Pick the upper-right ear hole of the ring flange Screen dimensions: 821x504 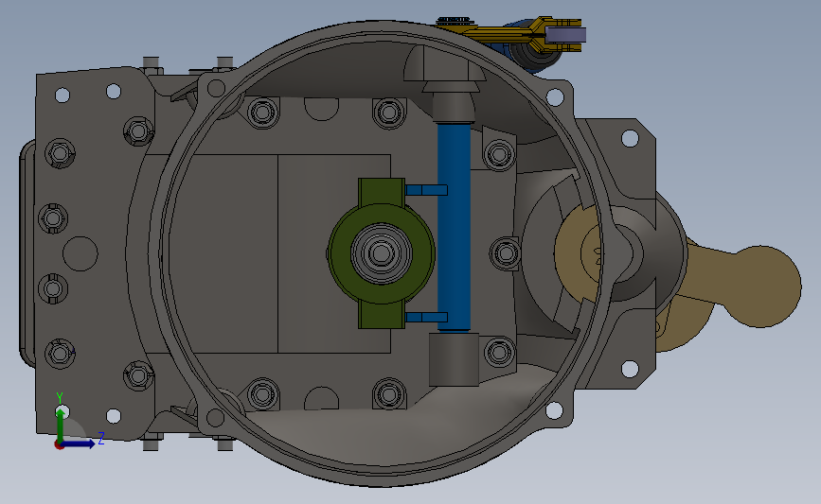[x=555, y=97]
